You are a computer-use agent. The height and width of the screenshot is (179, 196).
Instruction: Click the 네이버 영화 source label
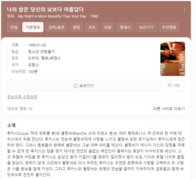[x=17, y=109]
